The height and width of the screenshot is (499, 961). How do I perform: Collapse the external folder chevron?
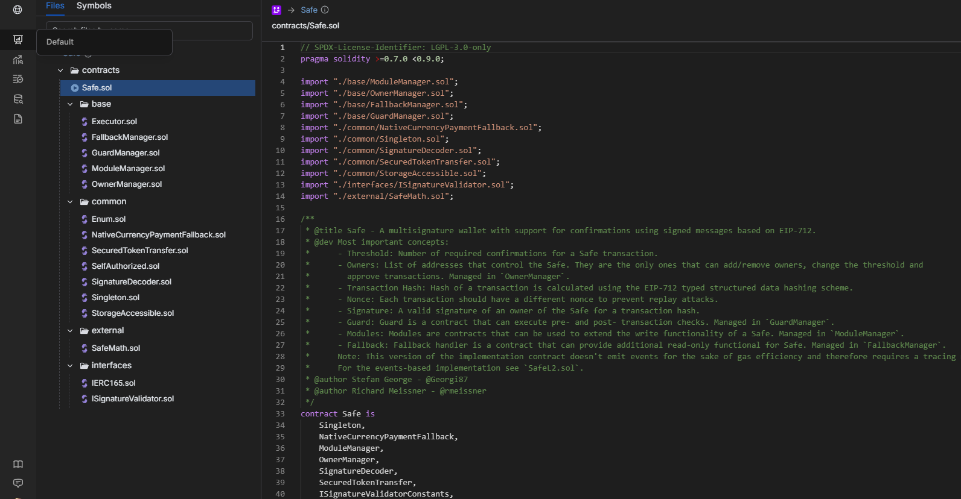70,331
